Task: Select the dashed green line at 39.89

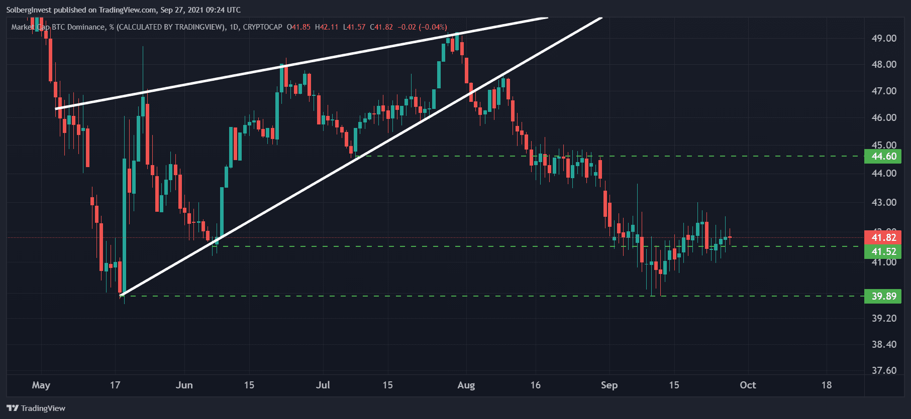Action: [x=492, y=296]
